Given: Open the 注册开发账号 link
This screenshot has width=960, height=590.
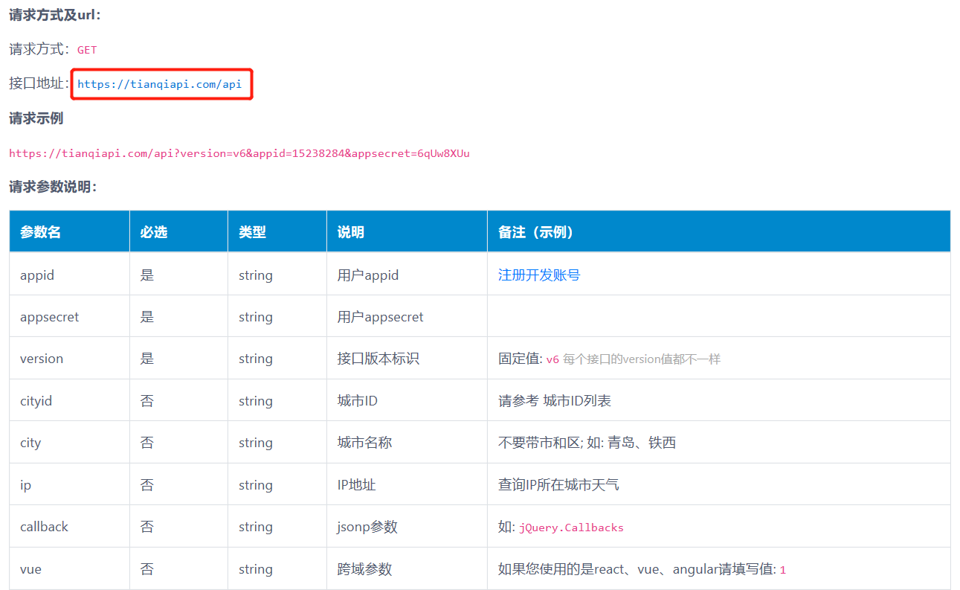Looking at the screenshot, I should (x=539, y=275).
